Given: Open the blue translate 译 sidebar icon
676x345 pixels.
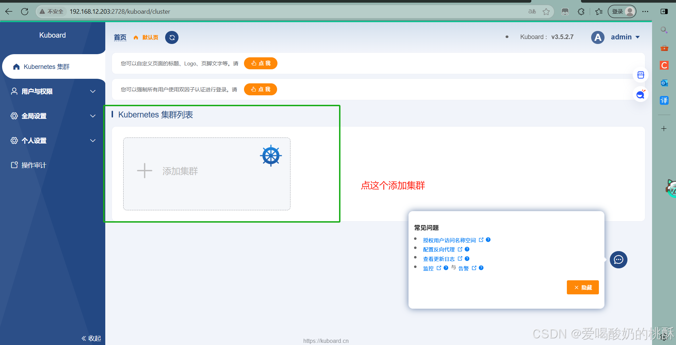Looking at the screenshot, I should 664,101.
